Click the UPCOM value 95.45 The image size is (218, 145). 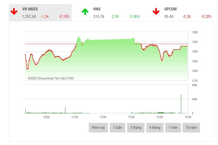[x=169, y=17]
